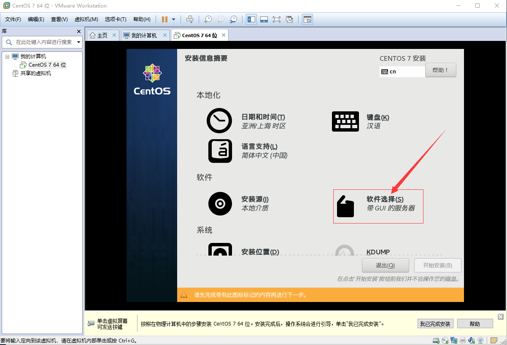Click the CentOS logo in the installer sidebar

click(x=152, y=79)
